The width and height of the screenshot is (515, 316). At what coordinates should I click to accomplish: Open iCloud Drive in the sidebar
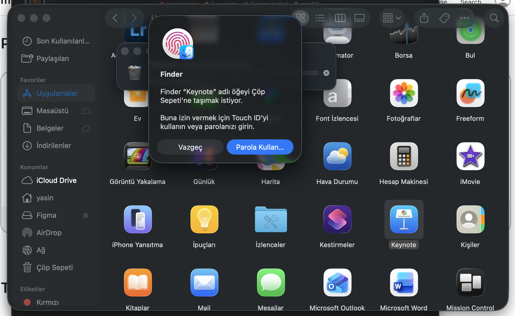[56, 180]
